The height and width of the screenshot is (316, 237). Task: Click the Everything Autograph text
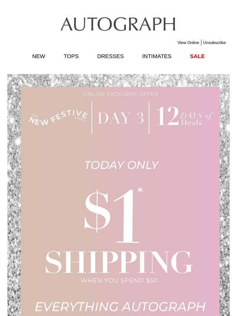(x=120, y=307)
